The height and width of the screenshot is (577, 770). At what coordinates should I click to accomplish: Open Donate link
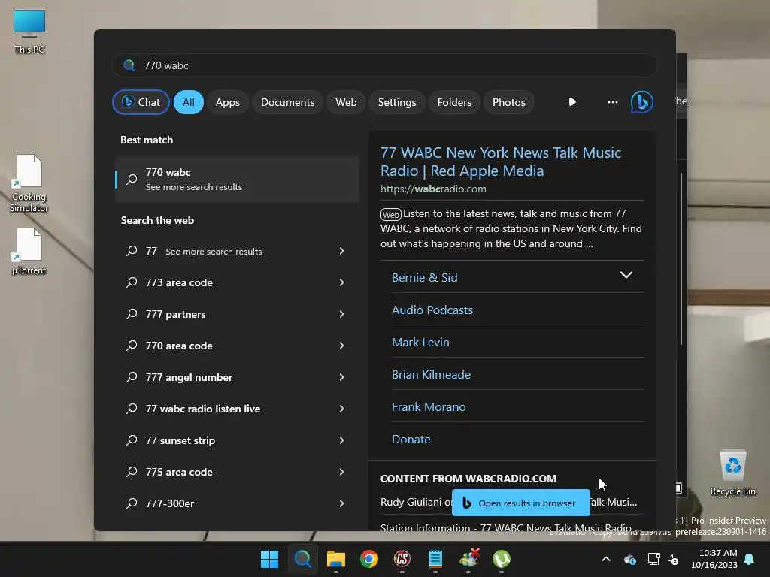[x=411, y=440]
